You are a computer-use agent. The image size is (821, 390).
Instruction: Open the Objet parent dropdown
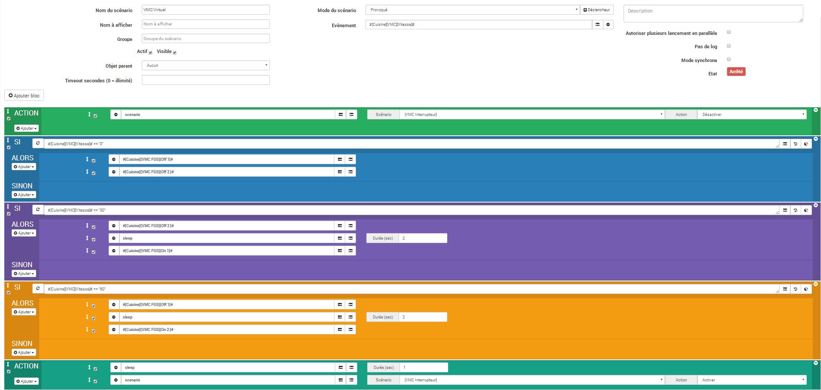click(206, 66)
